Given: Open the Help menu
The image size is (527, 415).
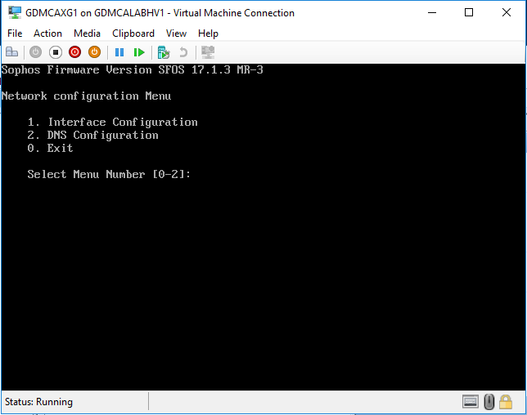Looking at the screenshot, I should pyautogui.click(x=208, y=33).
